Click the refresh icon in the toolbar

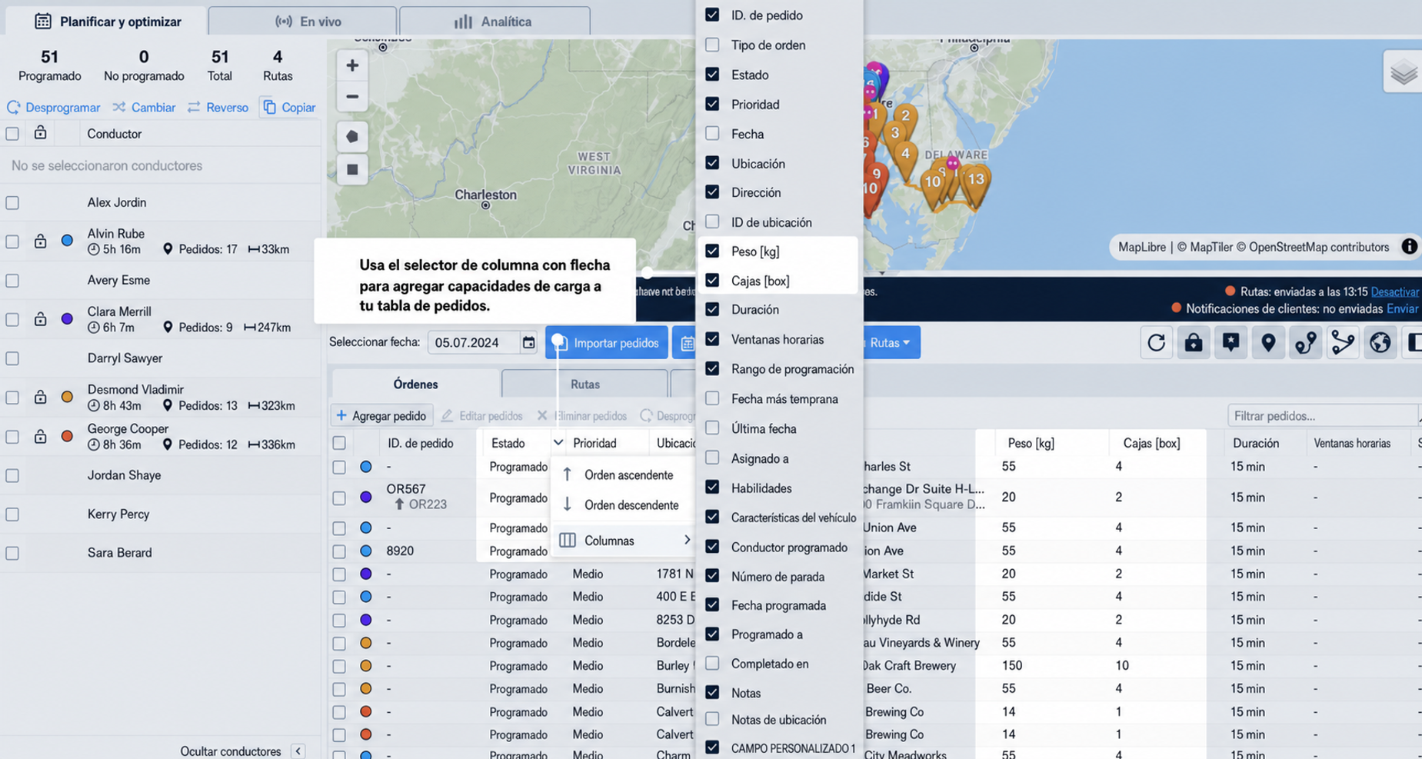pos(1156,342)
